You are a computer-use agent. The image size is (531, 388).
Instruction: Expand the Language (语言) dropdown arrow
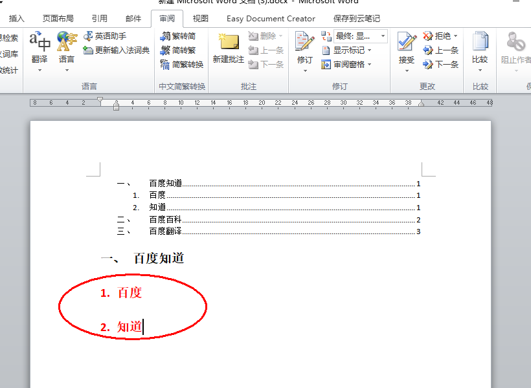(x=67, y=70)
